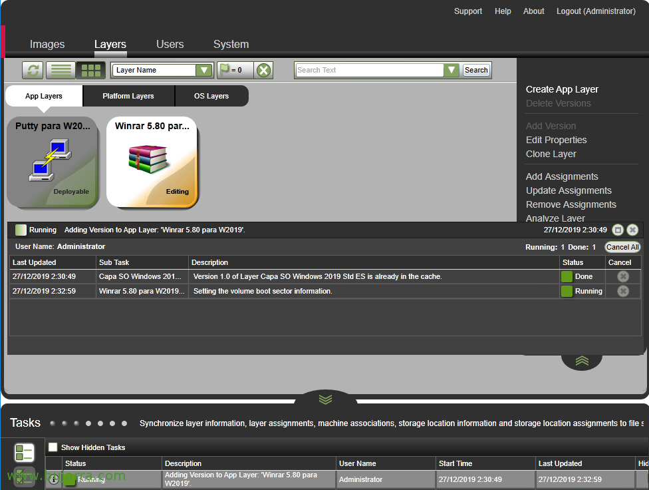Log out of the Administrator account

pos(596,11)
